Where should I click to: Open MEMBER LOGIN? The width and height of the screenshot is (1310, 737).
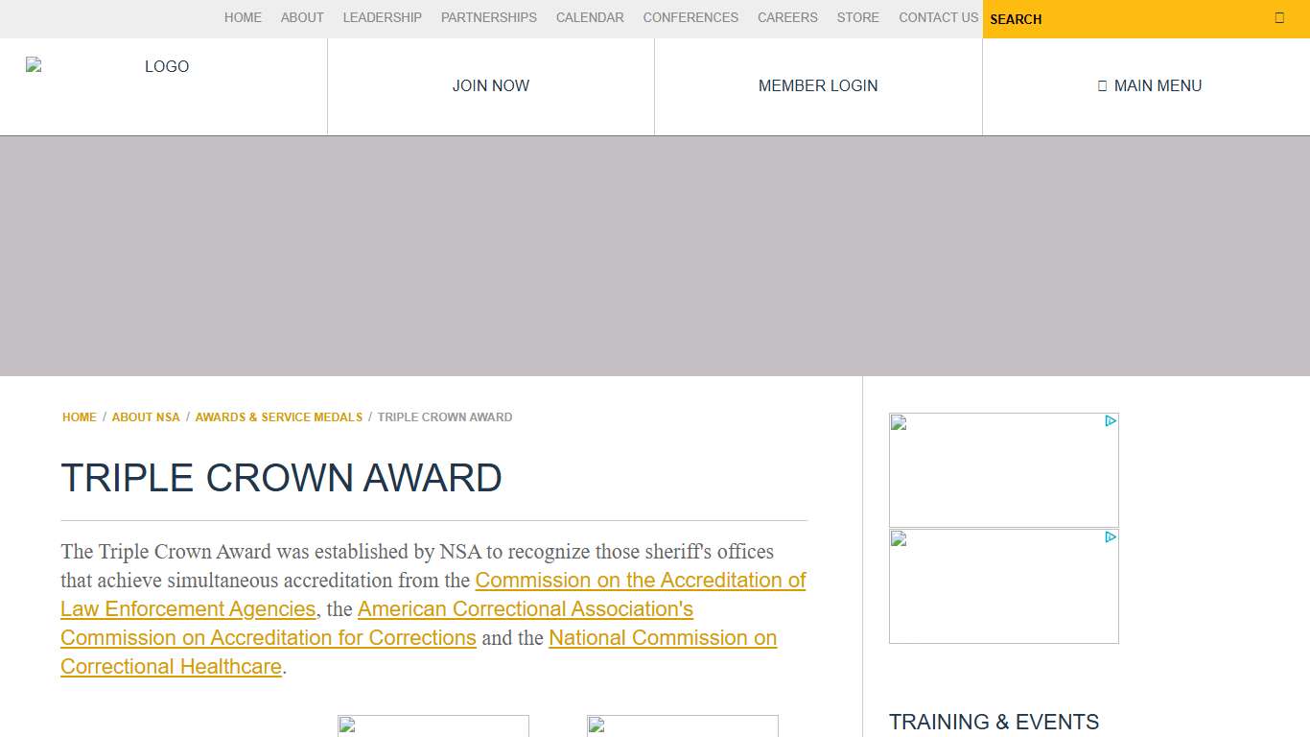pyautogui.click(x=817, y=85)
